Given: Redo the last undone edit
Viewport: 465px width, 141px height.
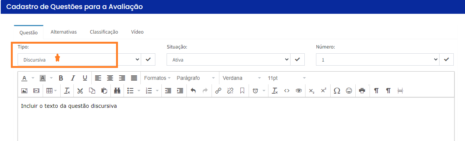Looking at the screenshot, I should point(205,91).
